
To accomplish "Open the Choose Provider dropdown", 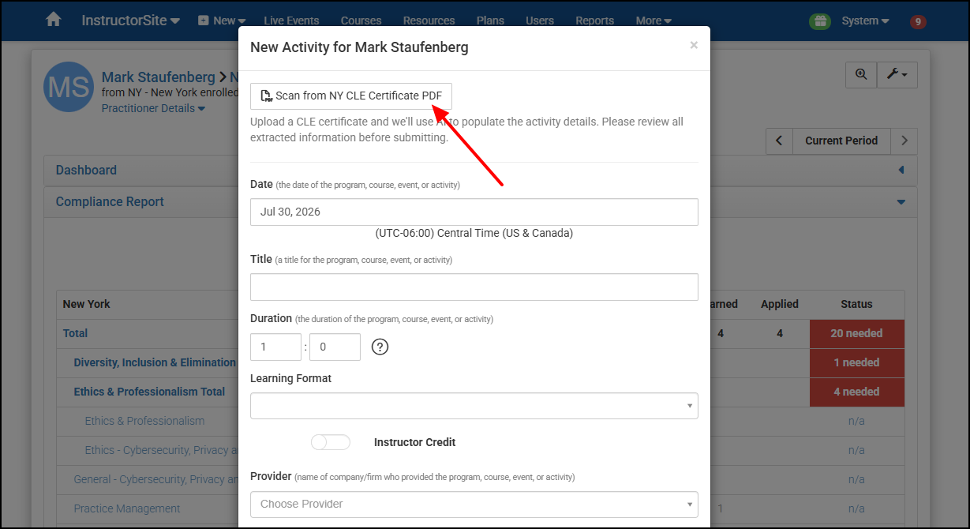I will pos(474,504).
